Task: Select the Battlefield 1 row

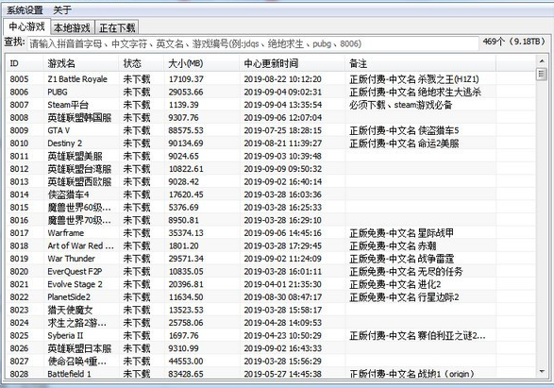Action: click(271, 373)
